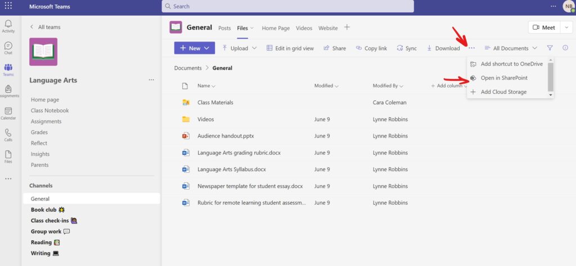Click Add column header

pos(448,86)
